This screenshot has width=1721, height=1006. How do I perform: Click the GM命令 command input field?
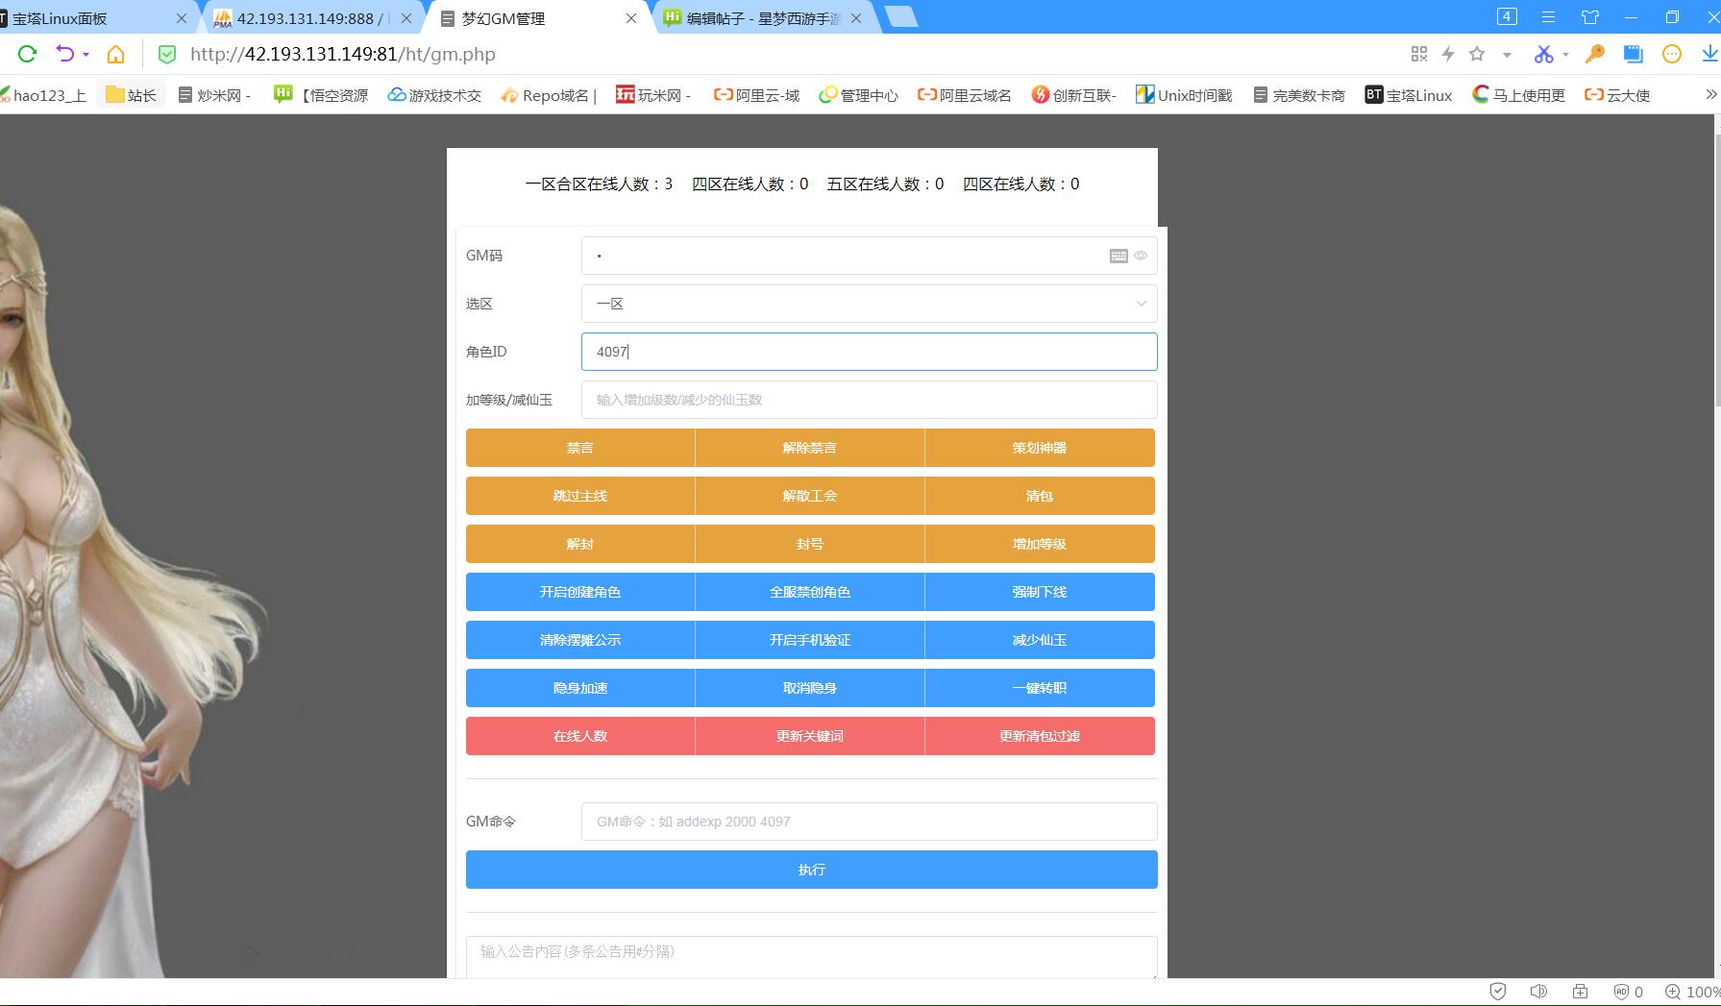click(x=869, y=822)
